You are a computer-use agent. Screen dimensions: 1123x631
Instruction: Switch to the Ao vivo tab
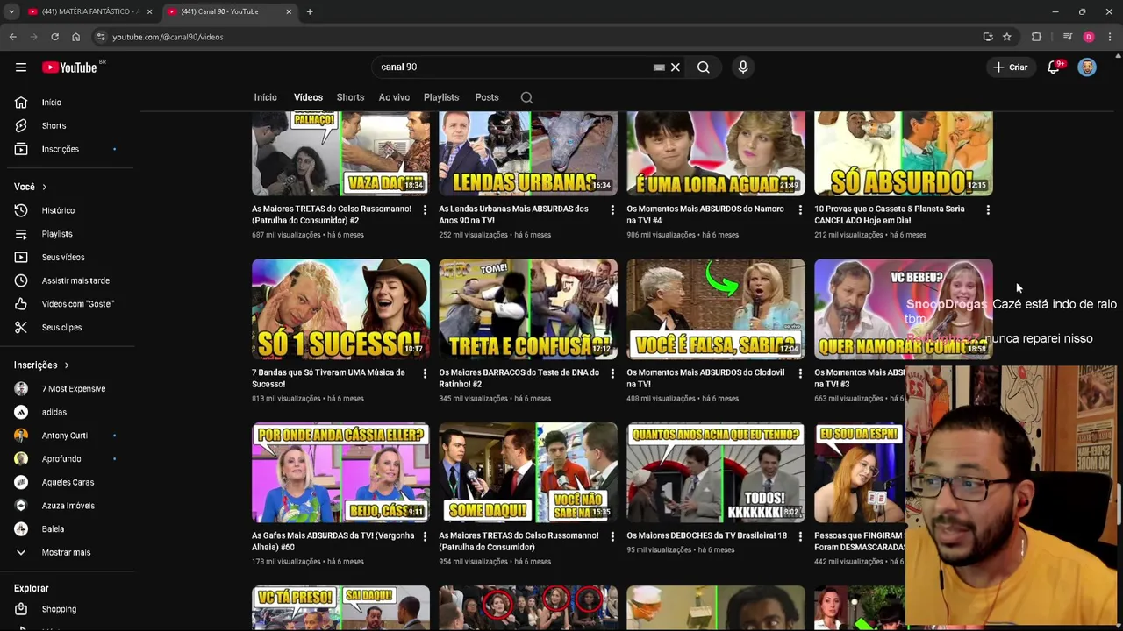(394, 97)
